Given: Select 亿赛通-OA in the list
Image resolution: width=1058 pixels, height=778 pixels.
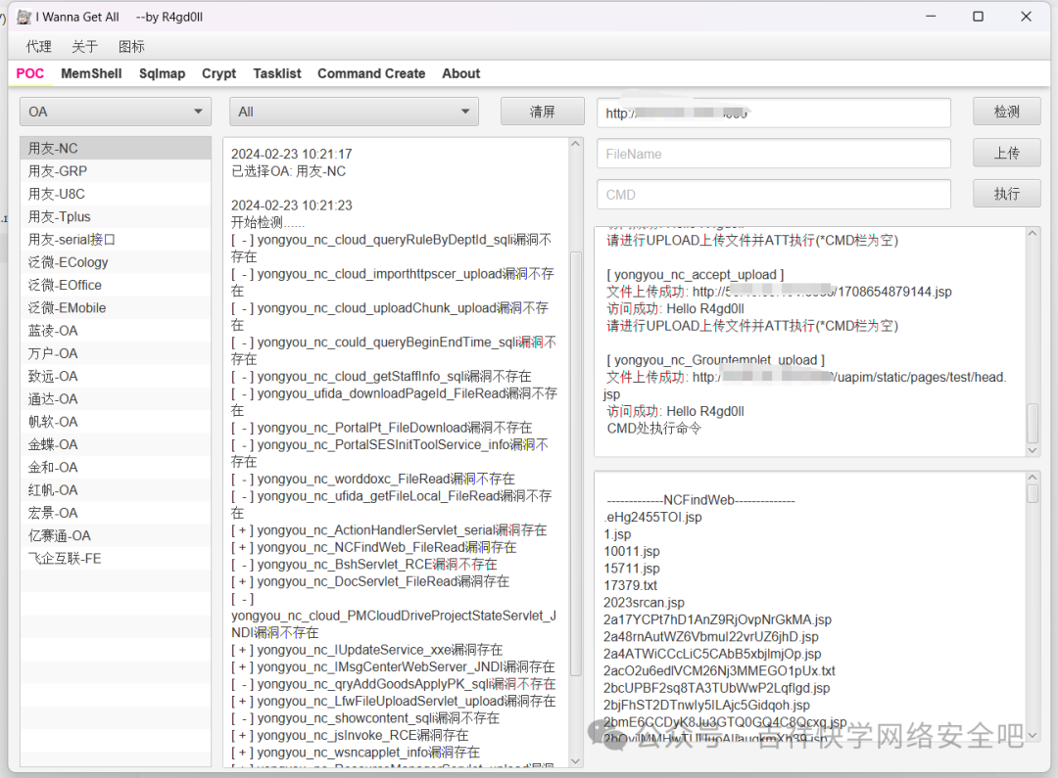Looking at the screenshot, I should click(x=116, y=536).
